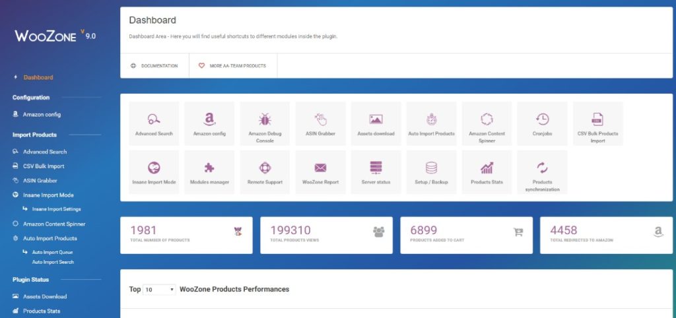Screen dimensions: 676x318
Task: Open the Assets download tile
Action: coord(376,123)
